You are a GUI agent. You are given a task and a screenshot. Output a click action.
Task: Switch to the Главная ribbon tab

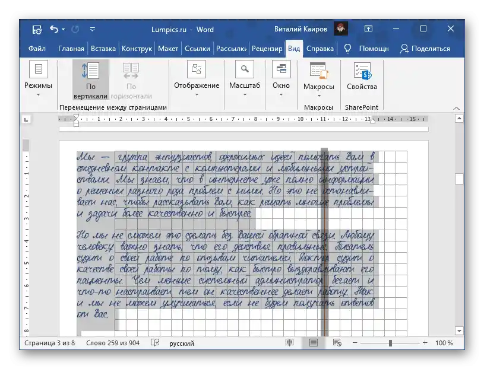coord(70,48)
